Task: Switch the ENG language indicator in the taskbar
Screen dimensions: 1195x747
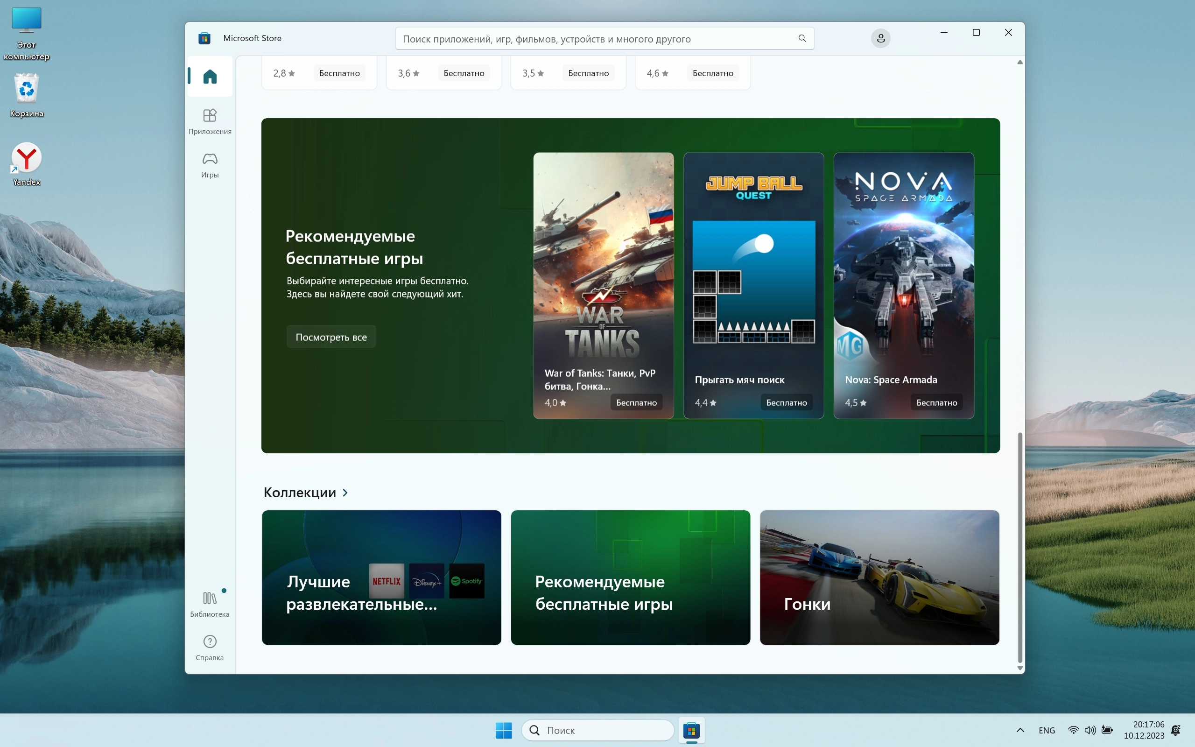Action: click(1047, 730)
